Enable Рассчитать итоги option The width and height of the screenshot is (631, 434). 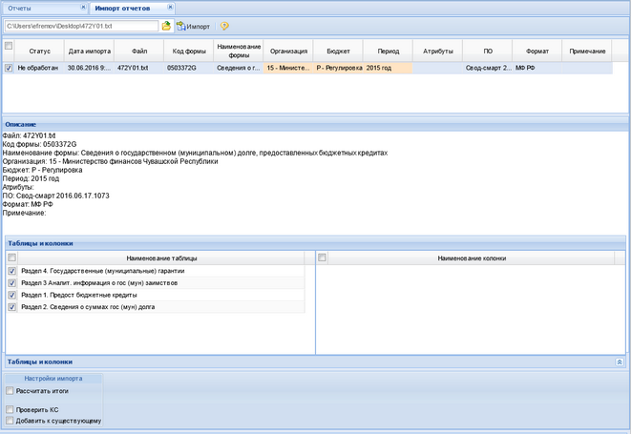click(10, 391)
